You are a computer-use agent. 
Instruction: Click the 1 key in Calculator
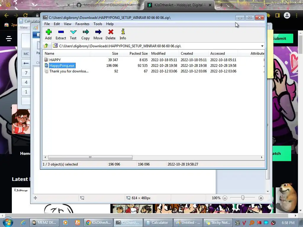pos(26,92)
